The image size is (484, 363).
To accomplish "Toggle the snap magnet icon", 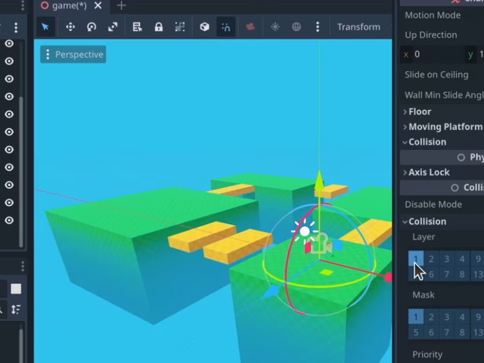I will [x=226, y=27].
